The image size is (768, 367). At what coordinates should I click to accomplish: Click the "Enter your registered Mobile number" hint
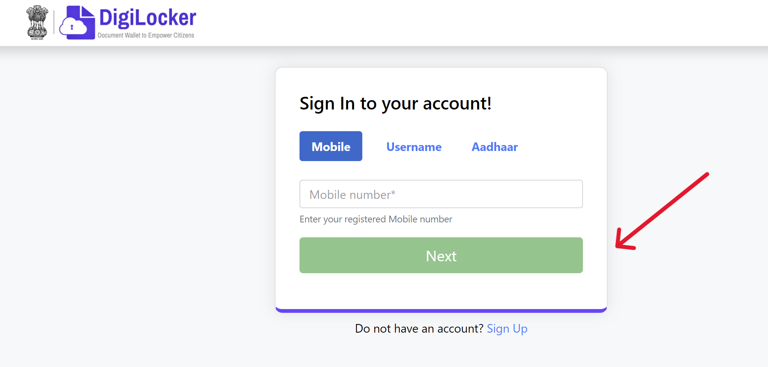[376, 219]
